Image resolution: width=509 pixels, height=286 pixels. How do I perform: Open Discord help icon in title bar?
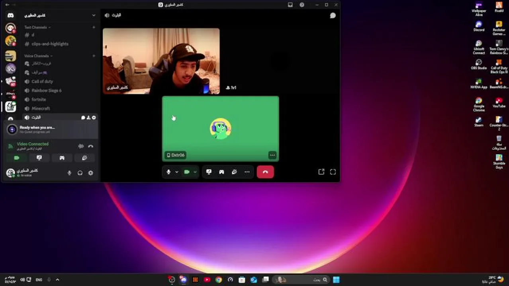(x=302, y=5)
